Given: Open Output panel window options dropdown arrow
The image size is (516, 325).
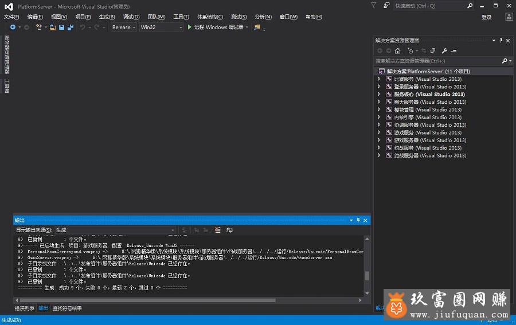Looking at the screenshot, I should pos(351,220).
